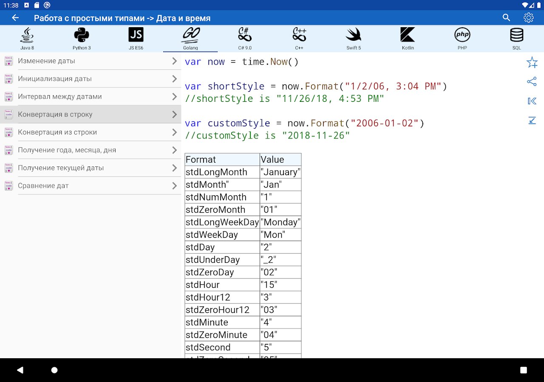
Task: Select code line var now = time.Now()
Action: [x=242, y=62]
